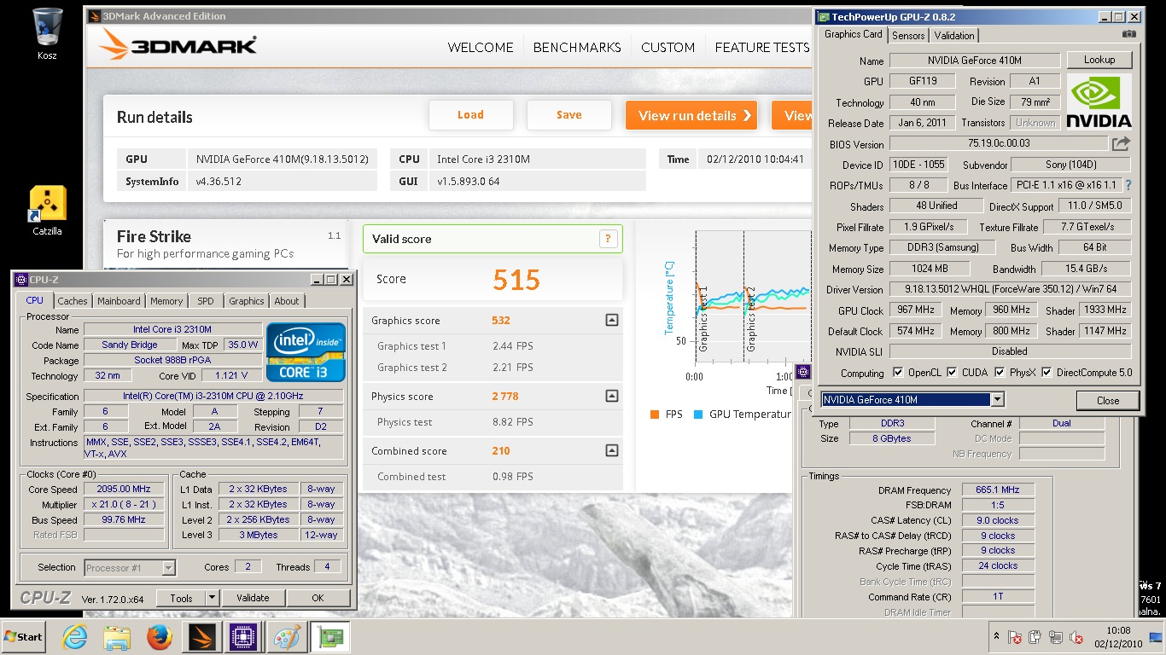Click the Load button in Run details
The height and width of the screenshot is (655, 1166).
470,115
